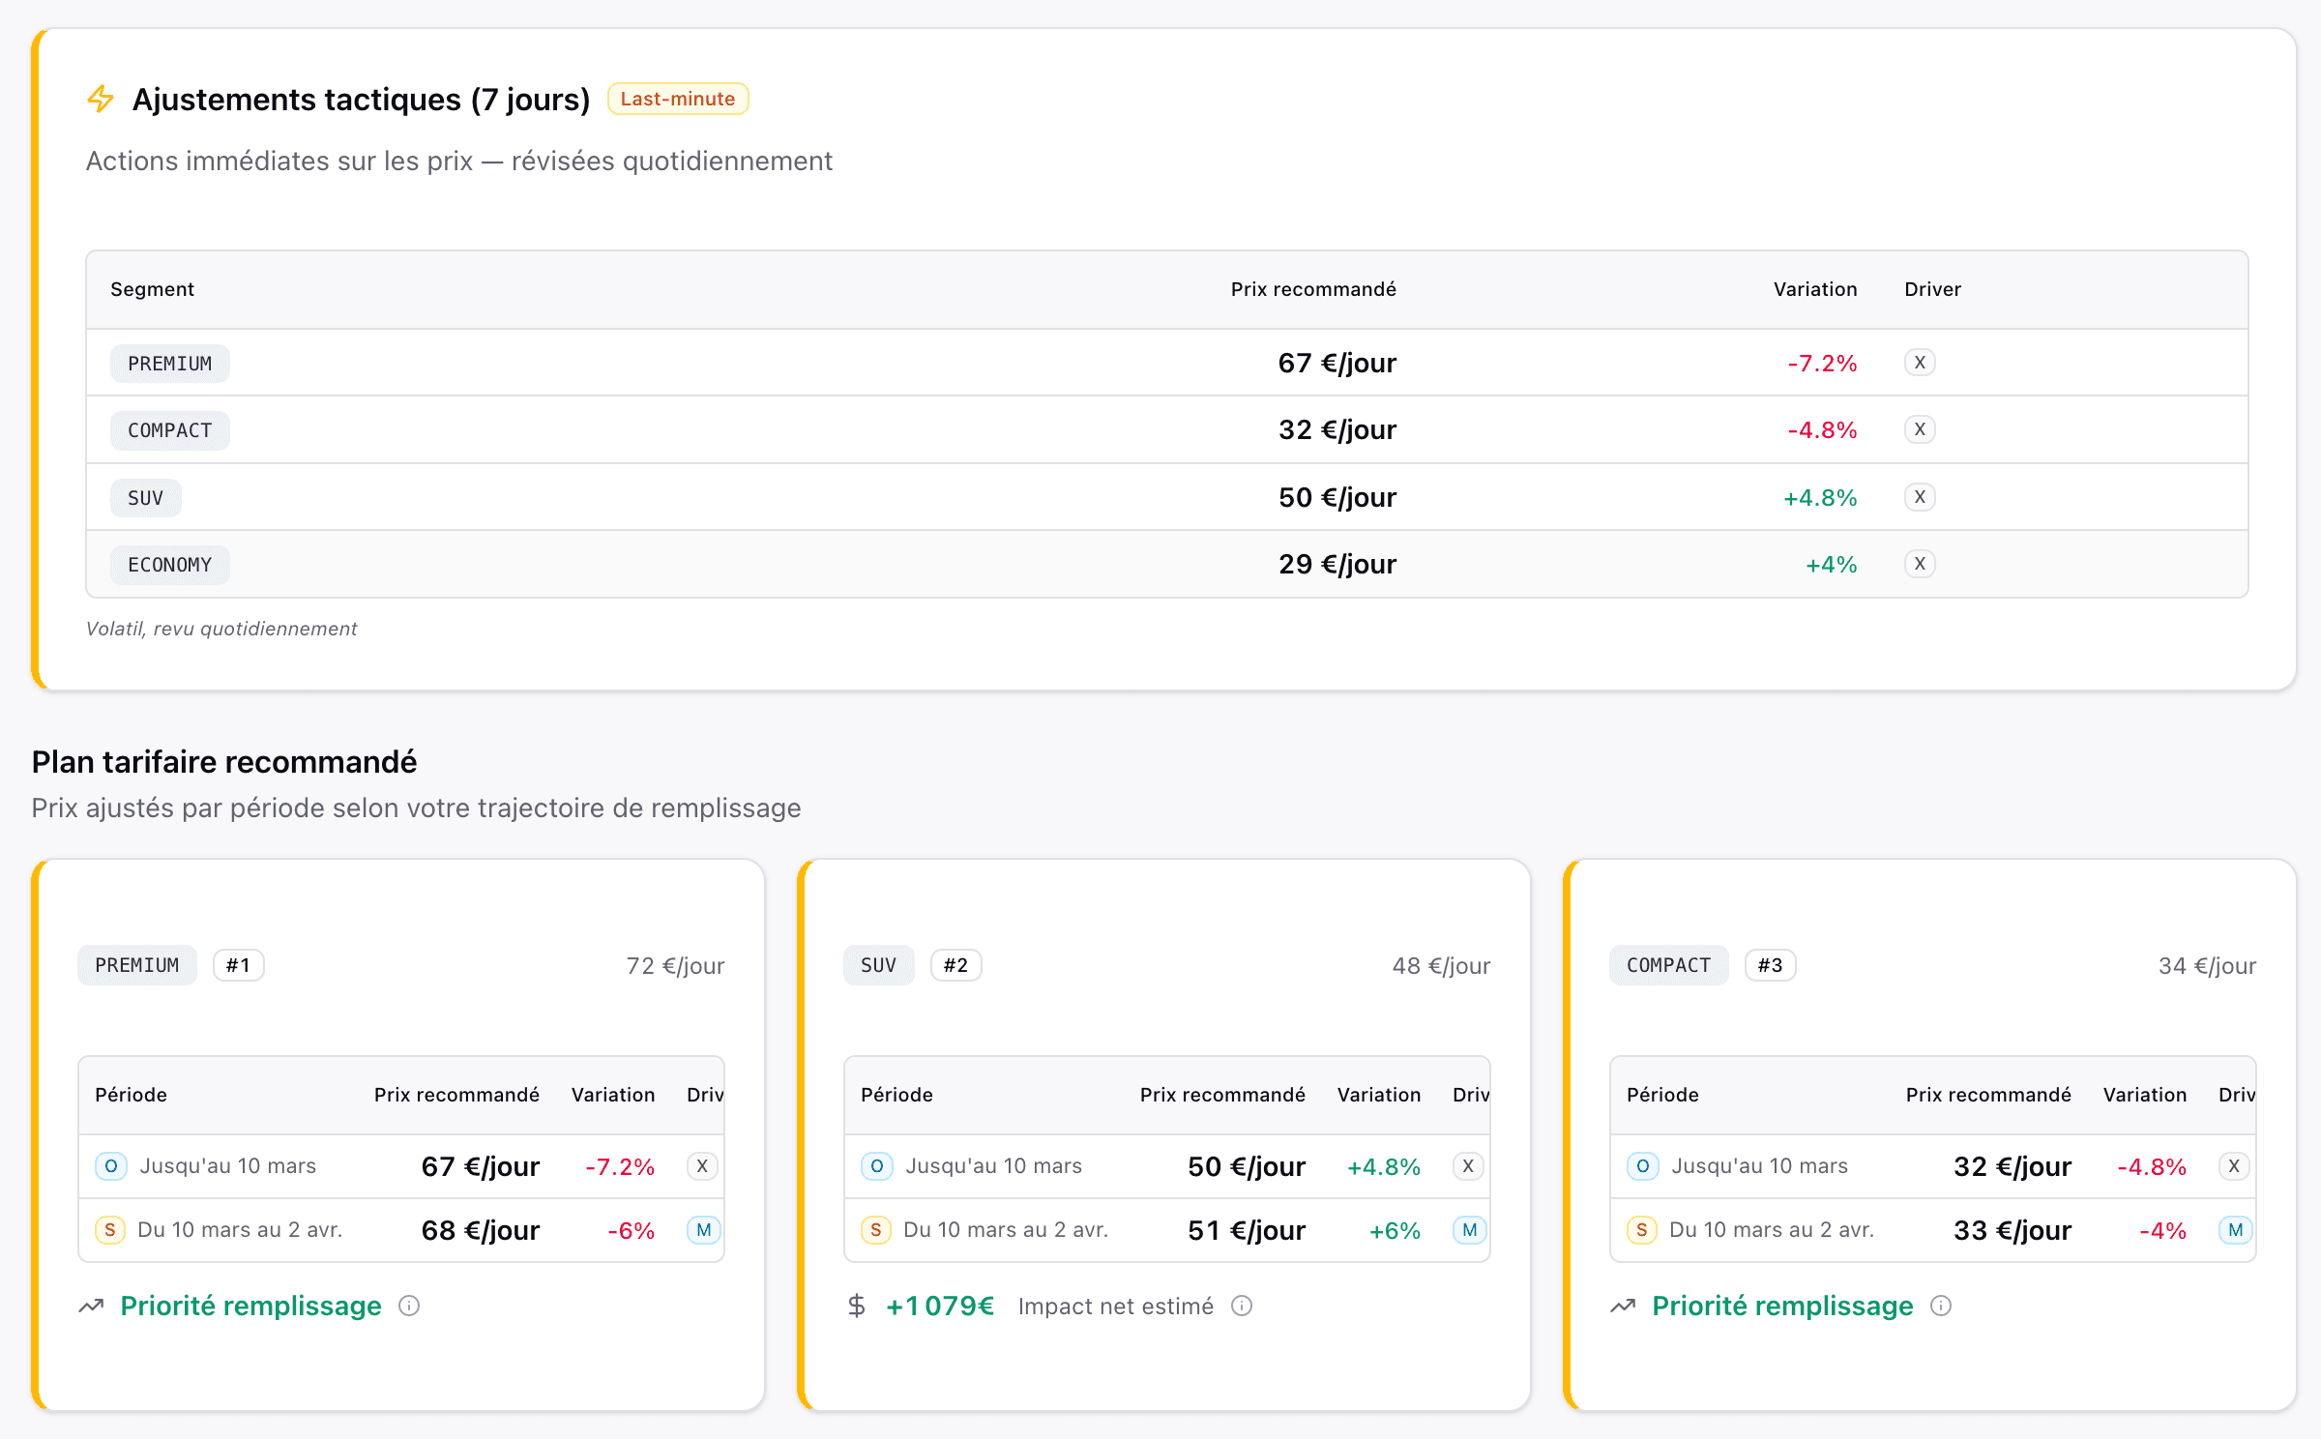Select the Last-minute badge
Image resolution: width=2321 pixels, height=1439 pixels.
[678, 98]
